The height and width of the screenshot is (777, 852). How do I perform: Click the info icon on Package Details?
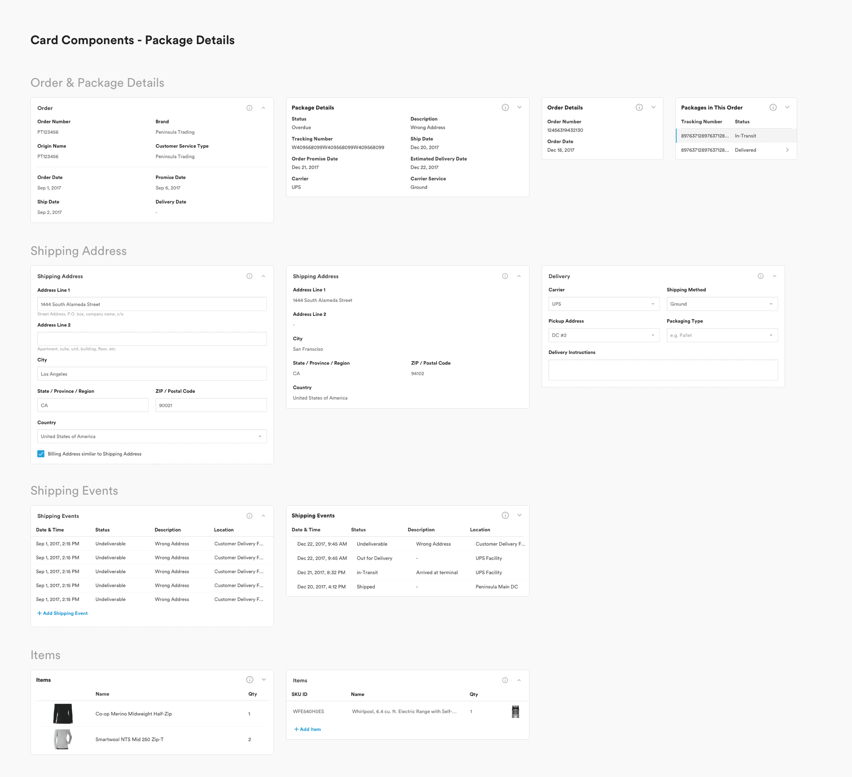(505, 107)
